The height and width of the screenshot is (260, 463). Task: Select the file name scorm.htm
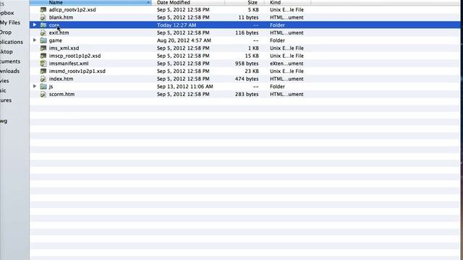pos(61,94)
